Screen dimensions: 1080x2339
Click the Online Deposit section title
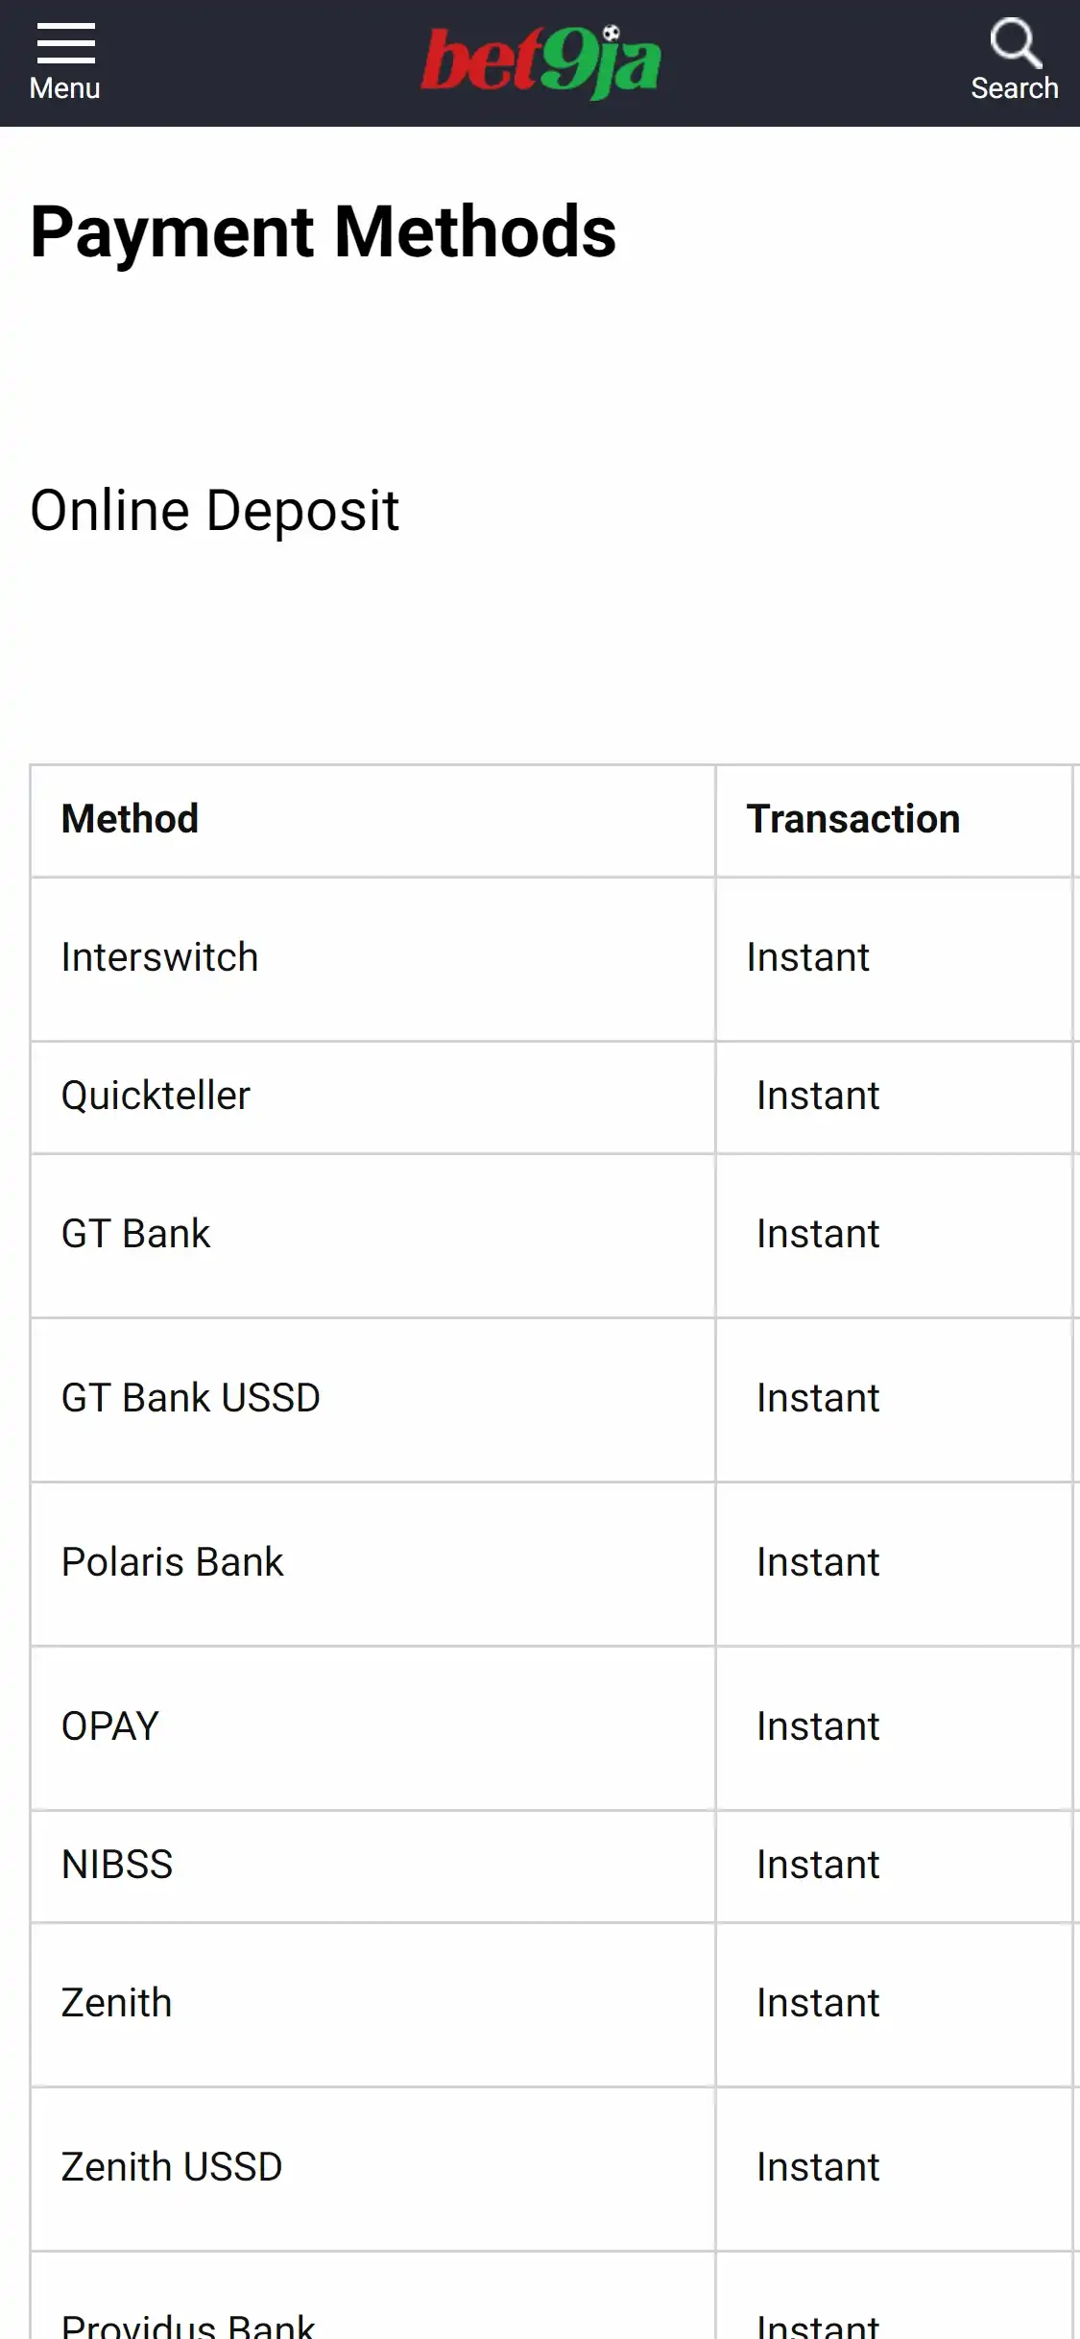[x=215, y=510]
